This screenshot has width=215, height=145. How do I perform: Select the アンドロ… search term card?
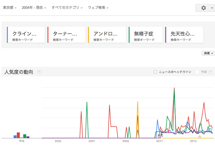pos(107,35)
